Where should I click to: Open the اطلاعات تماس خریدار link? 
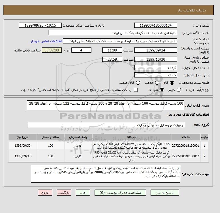[46, 41]
